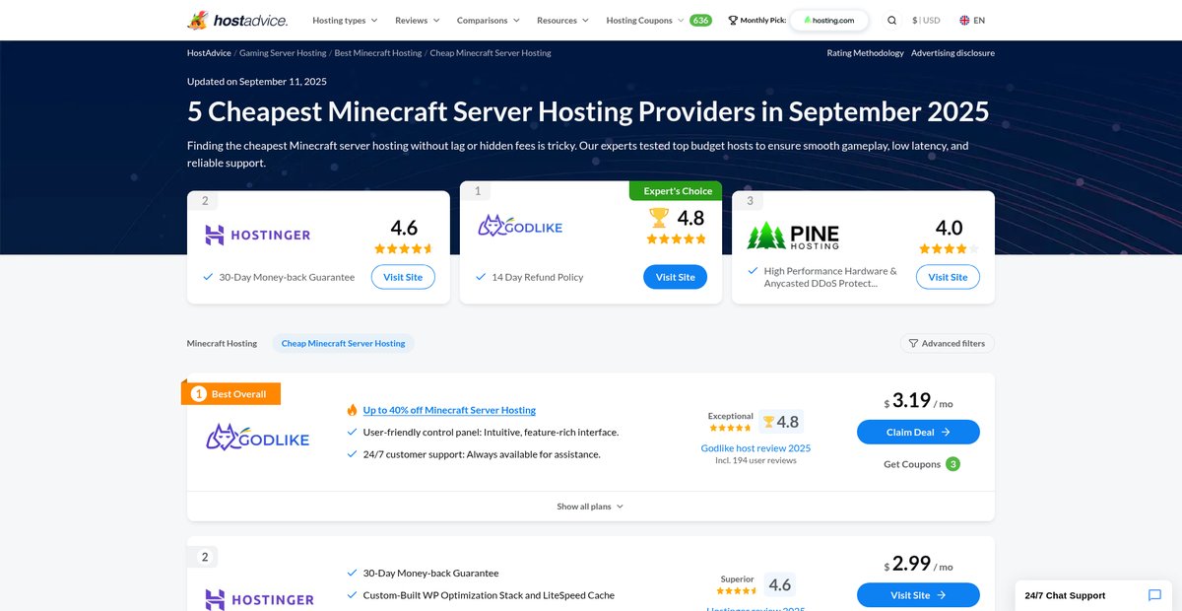
Task: Click Updated on September 11, 2025 text
Action: click(x=257, y=81)
